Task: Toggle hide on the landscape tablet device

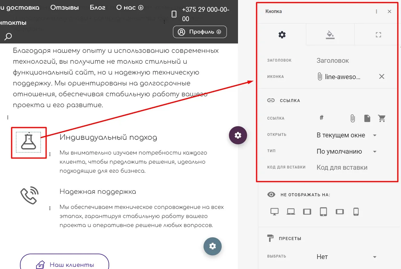Action: (307, 212)
